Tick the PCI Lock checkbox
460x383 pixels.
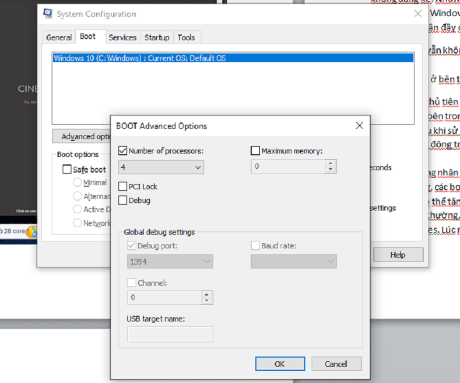[x=123, y=186]
